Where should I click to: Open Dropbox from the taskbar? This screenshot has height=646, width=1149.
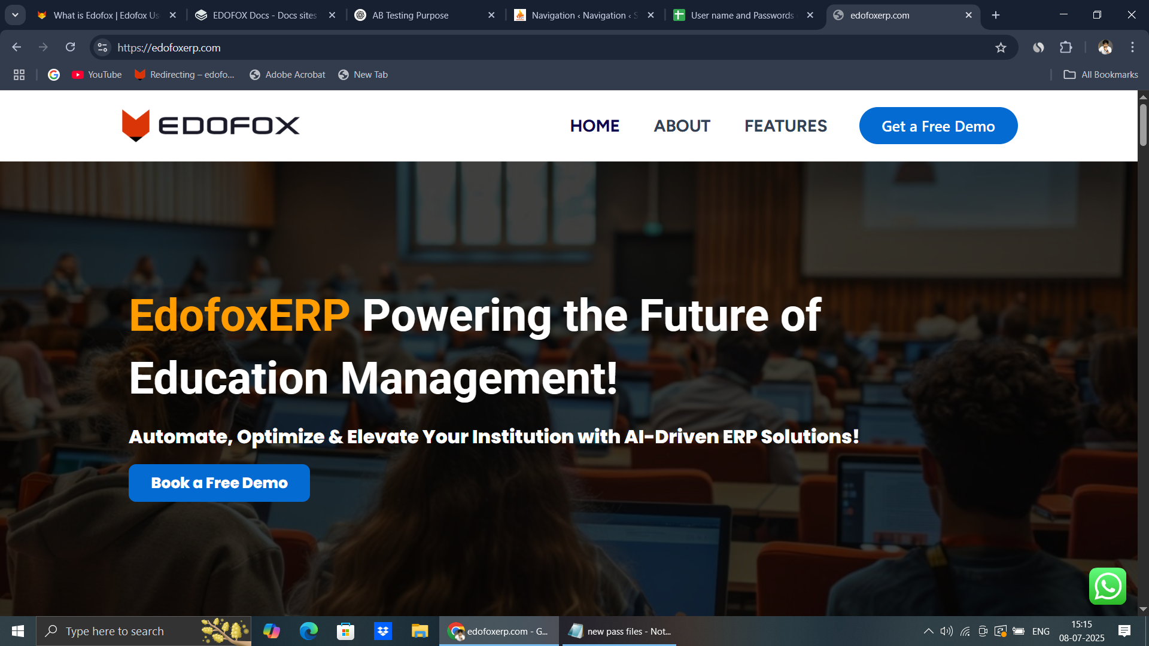(x=383, y=631)
